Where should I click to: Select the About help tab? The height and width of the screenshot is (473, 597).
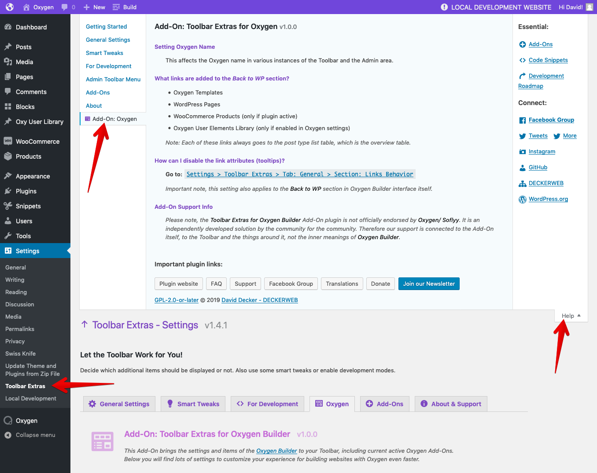point(94,106)
